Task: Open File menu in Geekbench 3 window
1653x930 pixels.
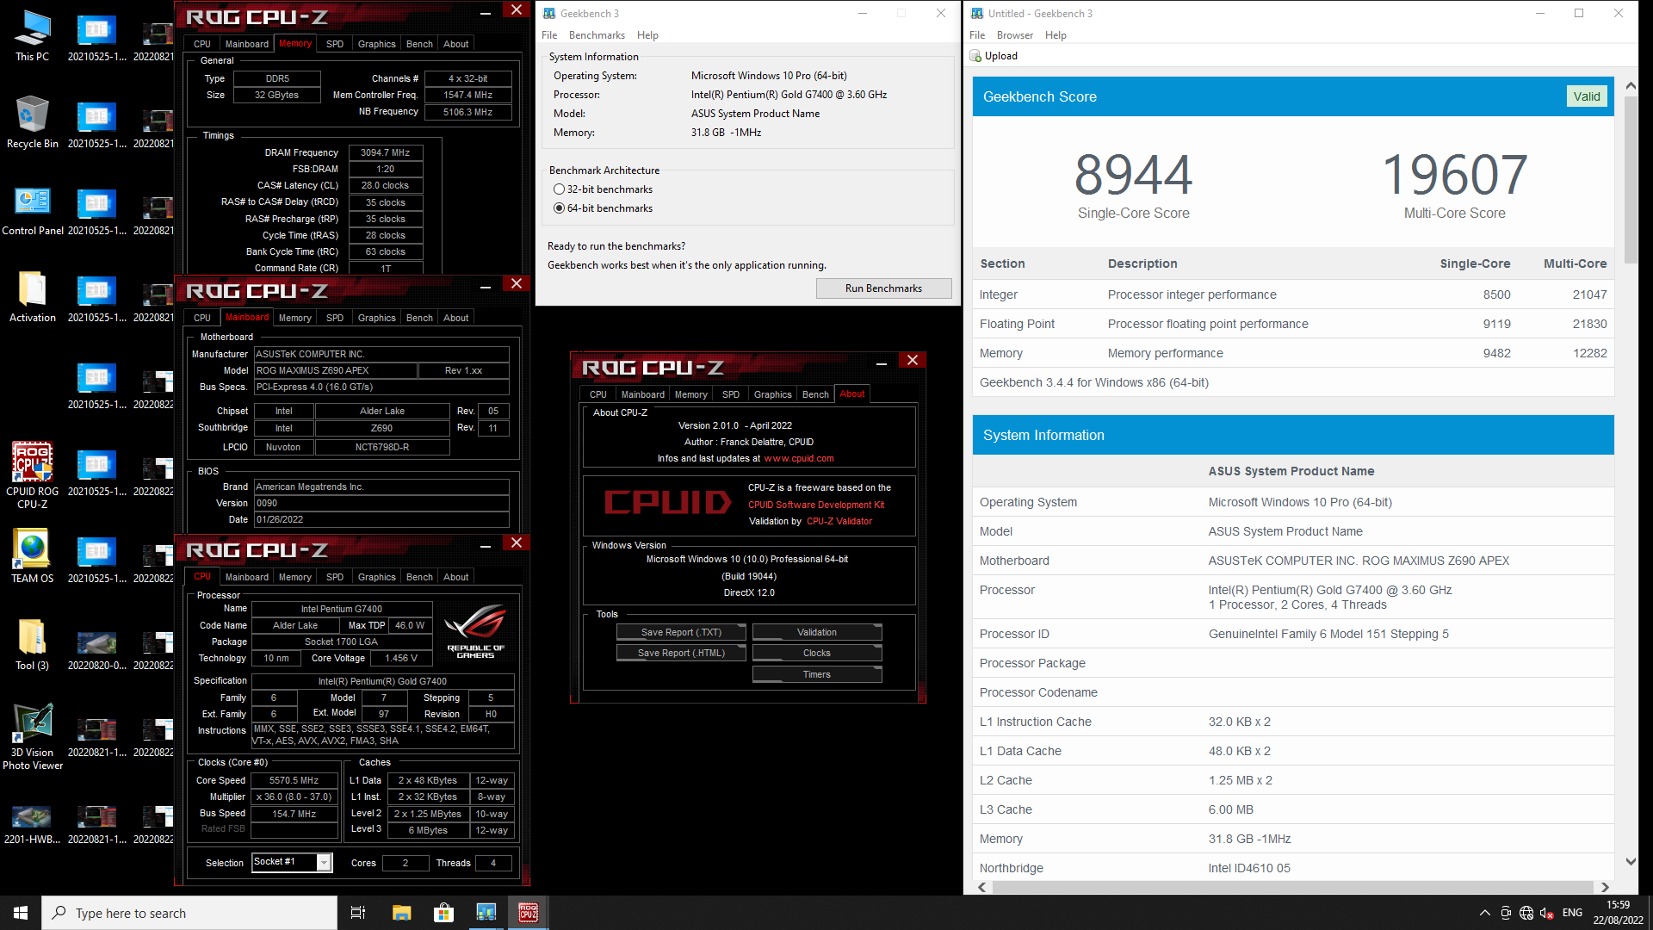Action: click(x=549, y=35)
